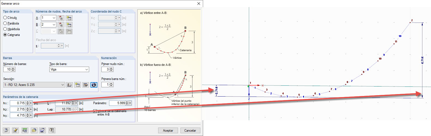Edit the selected section RD 12
This screenshot has height=136, width=431.
[x=86, y=85]
